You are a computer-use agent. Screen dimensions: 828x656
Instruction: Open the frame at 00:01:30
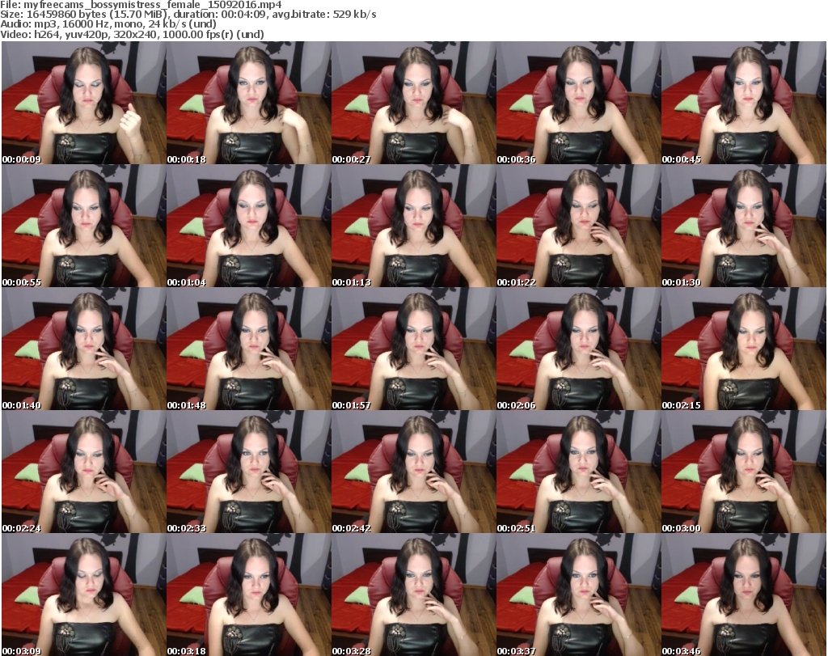(744, 226)
